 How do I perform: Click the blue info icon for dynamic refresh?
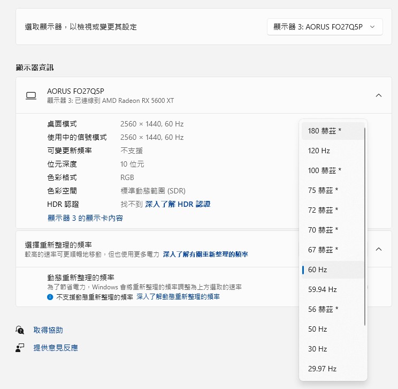(50, 297)
